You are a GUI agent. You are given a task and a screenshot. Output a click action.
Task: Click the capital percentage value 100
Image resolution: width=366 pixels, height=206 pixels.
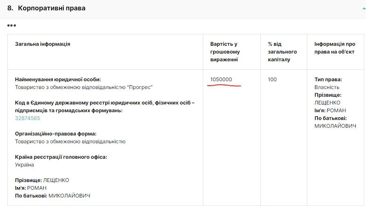272,79
